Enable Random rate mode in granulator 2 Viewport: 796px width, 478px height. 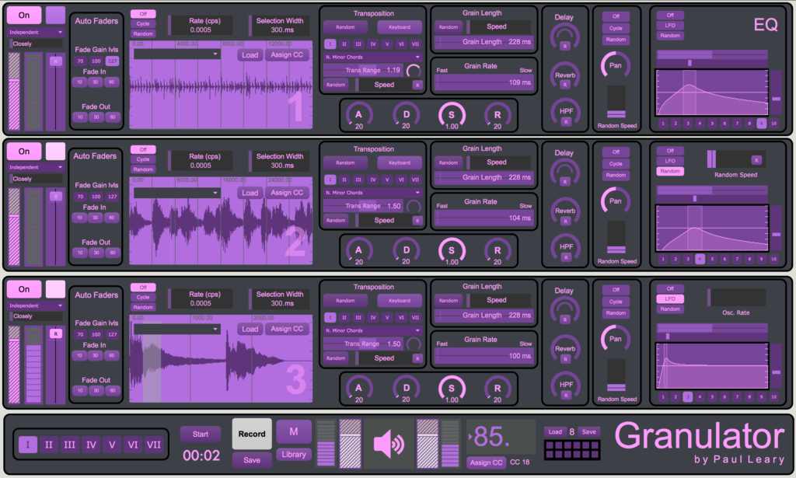pos(143,169)
